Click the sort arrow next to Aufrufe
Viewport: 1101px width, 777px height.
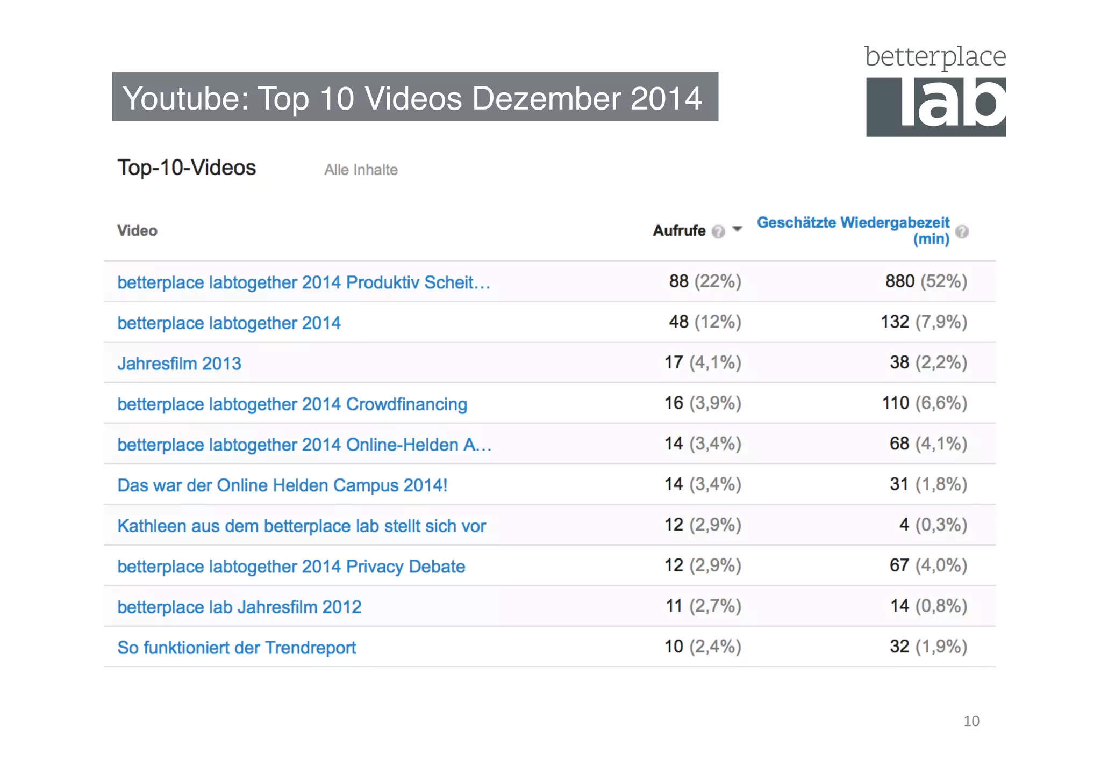(737, 229)
